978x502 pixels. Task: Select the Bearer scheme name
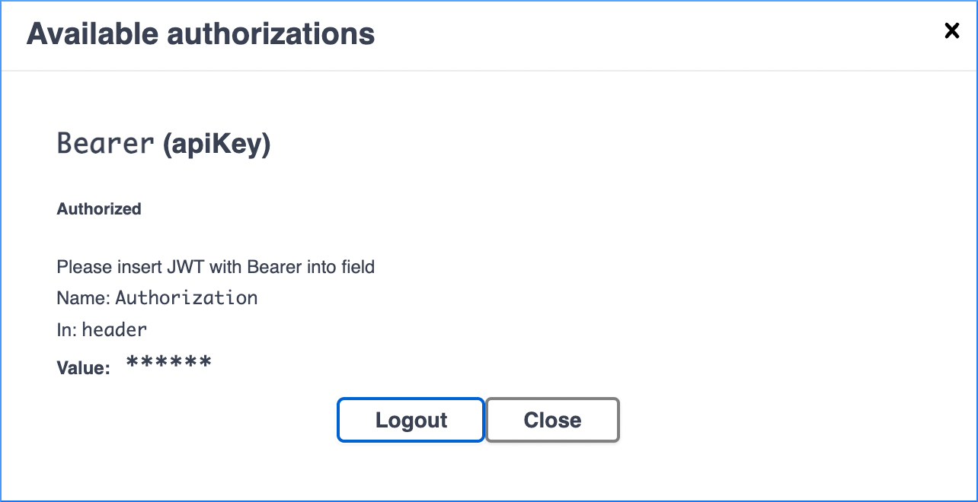pos(106,144)
